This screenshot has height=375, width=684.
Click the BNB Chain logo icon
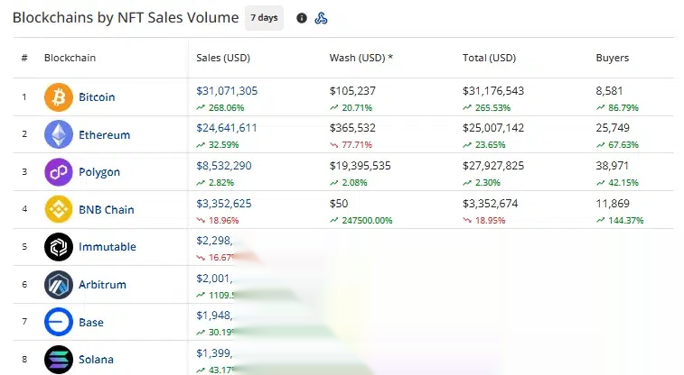[59, 209]
